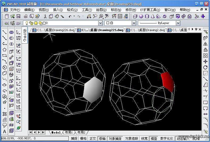Select the Sphere solid tool
The width and height of the screenshot is (210, 142).
pyautogui.click(x=141, y=16)
